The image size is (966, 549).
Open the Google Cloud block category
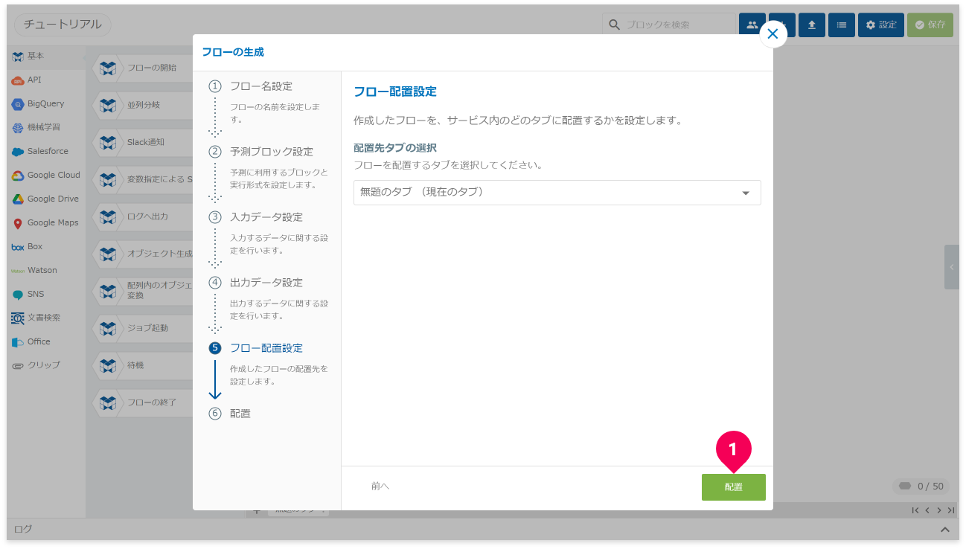click(46, 175)
